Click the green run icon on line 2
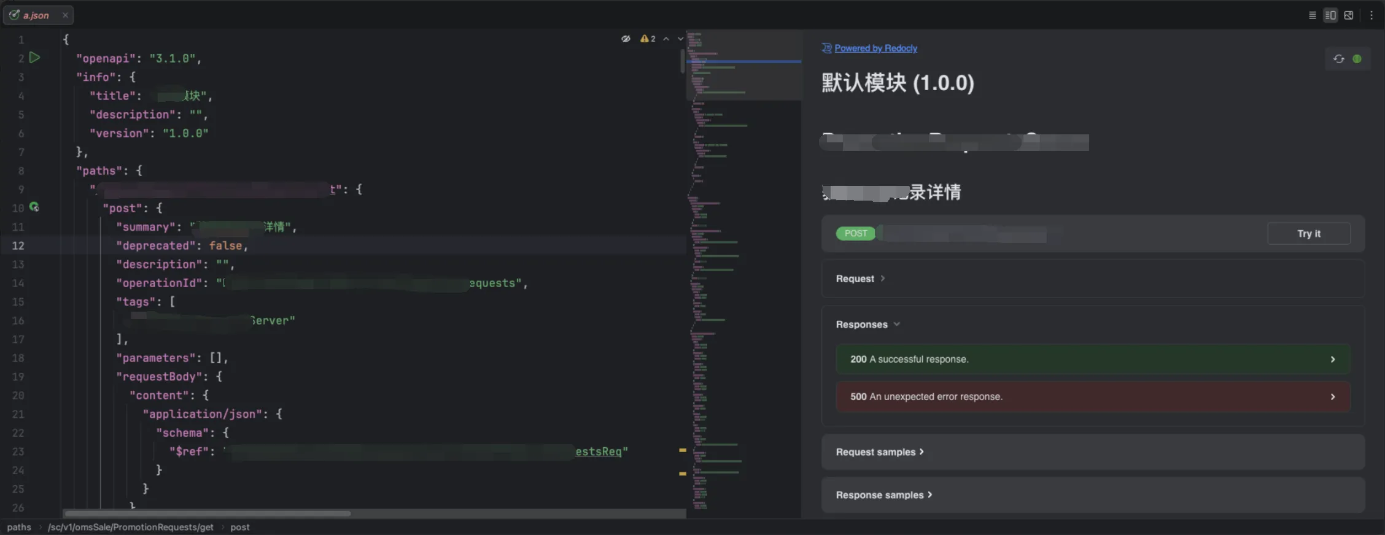The height and width of the screenshot is (535, 1385). pyautogui.click(x=35, y=58)
